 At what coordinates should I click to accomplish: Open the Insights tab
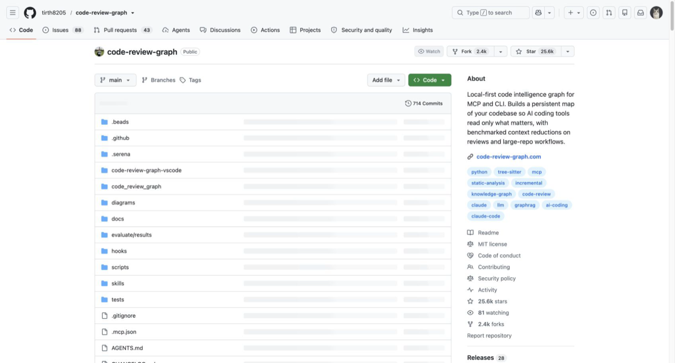tap(418, 30)
